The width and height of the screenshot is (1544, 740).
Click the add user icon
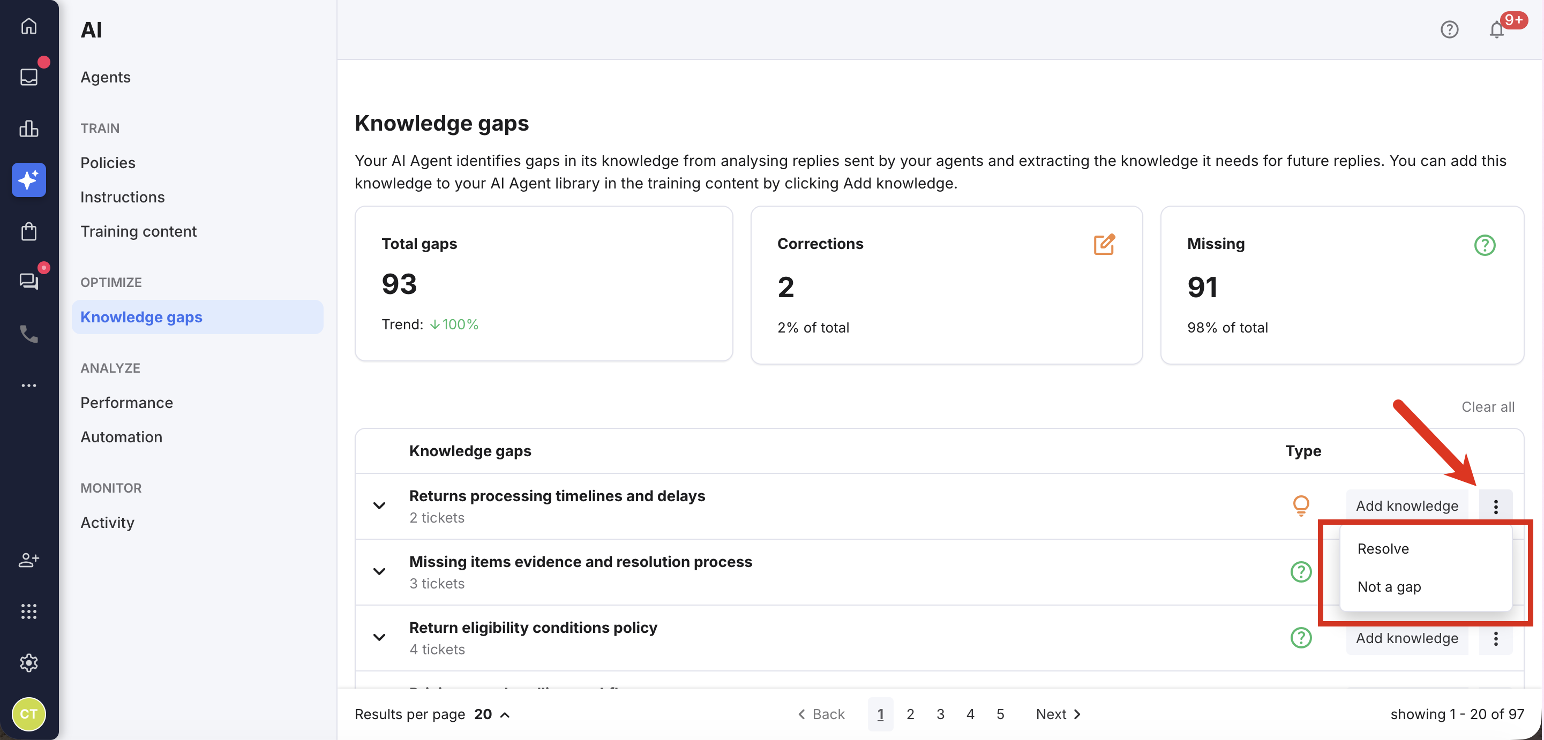click(29, 560)
